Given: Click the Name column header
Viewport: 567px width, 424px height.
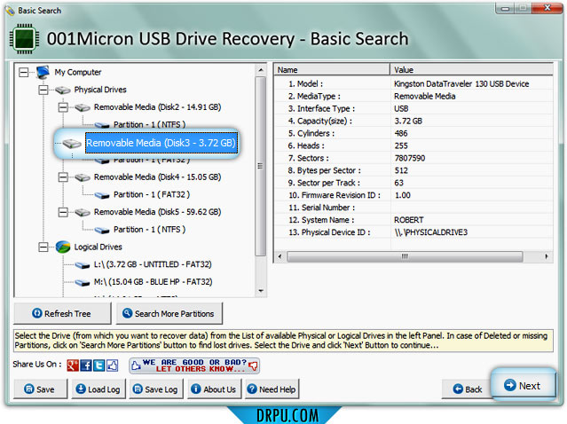Looking at the screenshot, I should [332, 70].
